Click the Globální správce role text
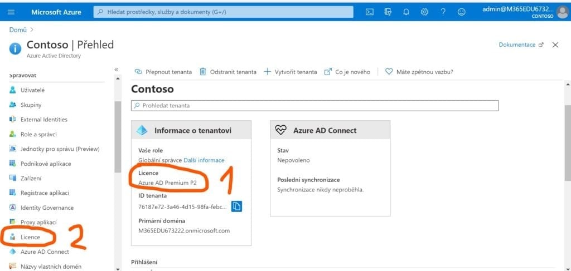571x271 pixels. [160, 160]
